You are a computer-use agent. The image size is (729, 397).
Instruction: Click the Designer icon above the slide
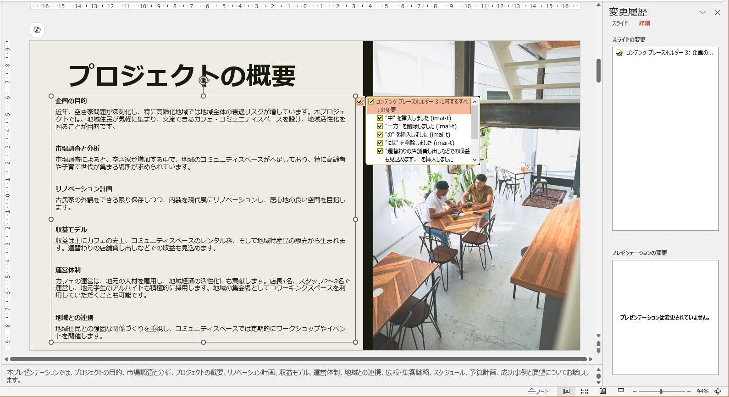37,30
